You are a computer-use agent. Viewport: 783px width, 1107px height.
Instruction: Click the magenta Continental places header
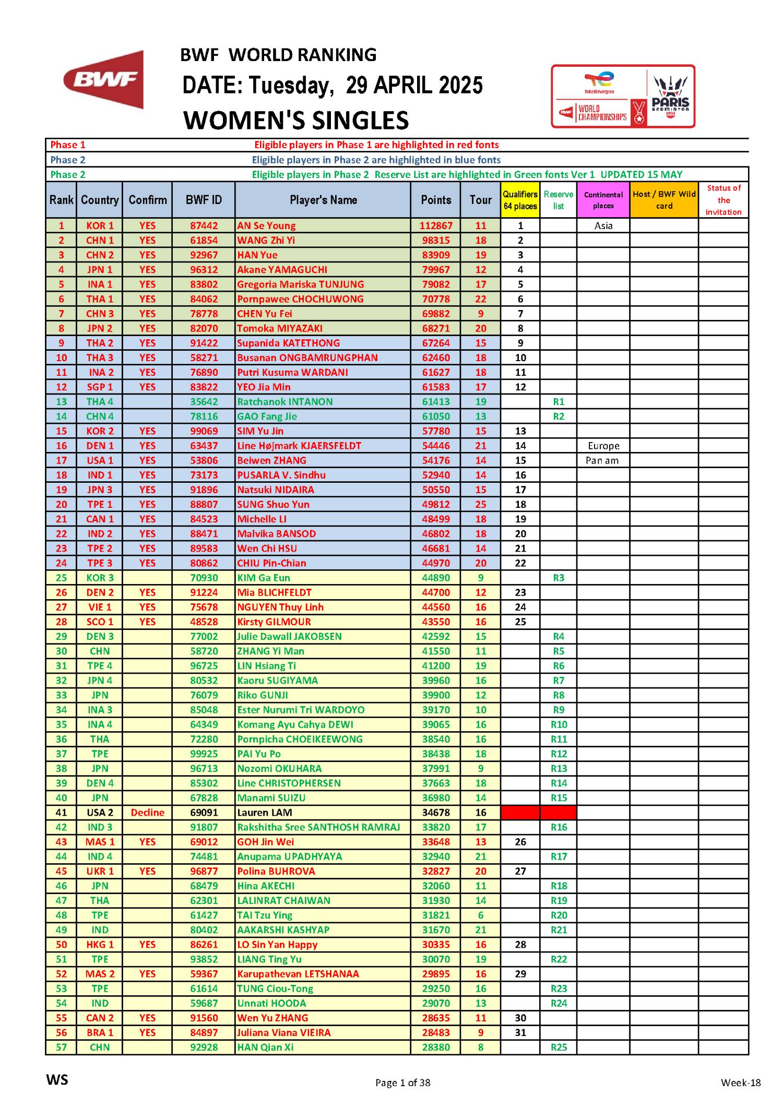603,200
